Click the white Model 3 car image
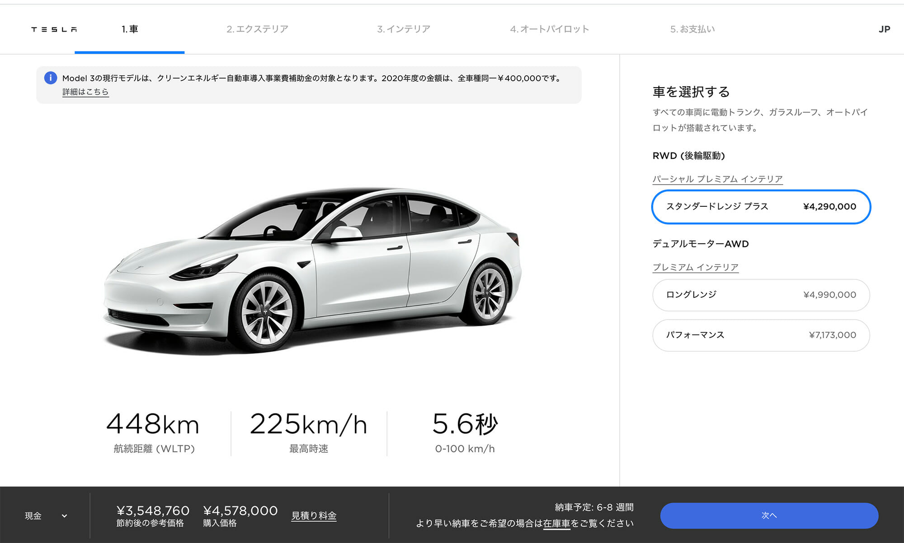Screen dimensions: 904x543 tap(313, 269)
